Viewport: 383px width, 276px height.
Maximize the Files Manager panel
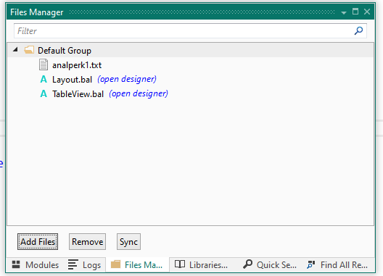(355, 12)
